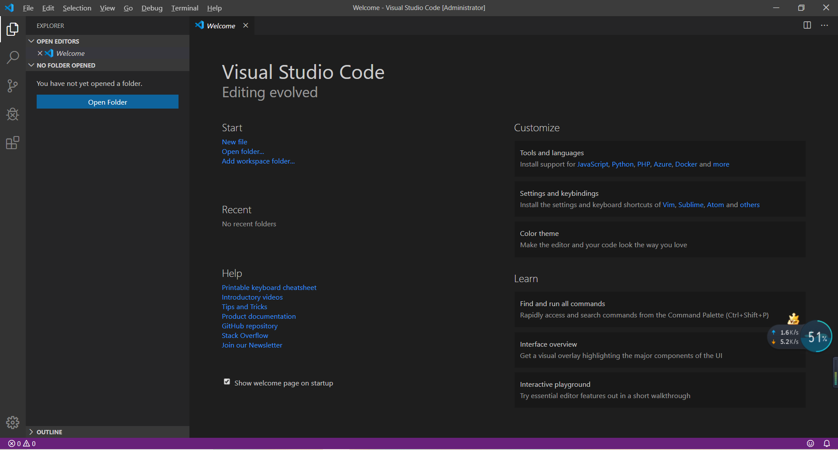Click the 'more' tools and languages link
The width and height of the screenshot is (838, 450).
(x=721, y=164)
